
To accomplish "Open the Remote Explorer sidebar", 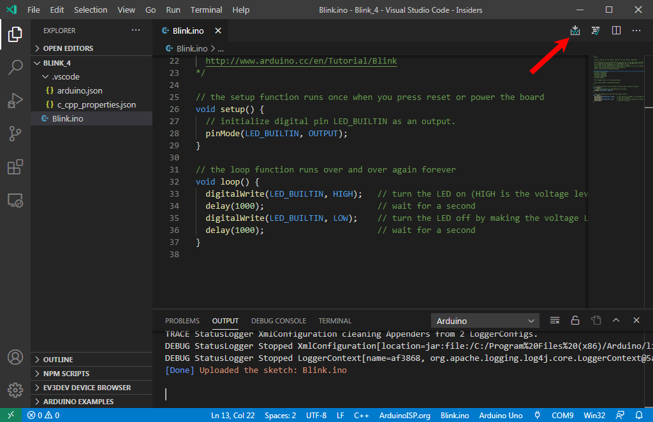I will (x=15, y=200).
